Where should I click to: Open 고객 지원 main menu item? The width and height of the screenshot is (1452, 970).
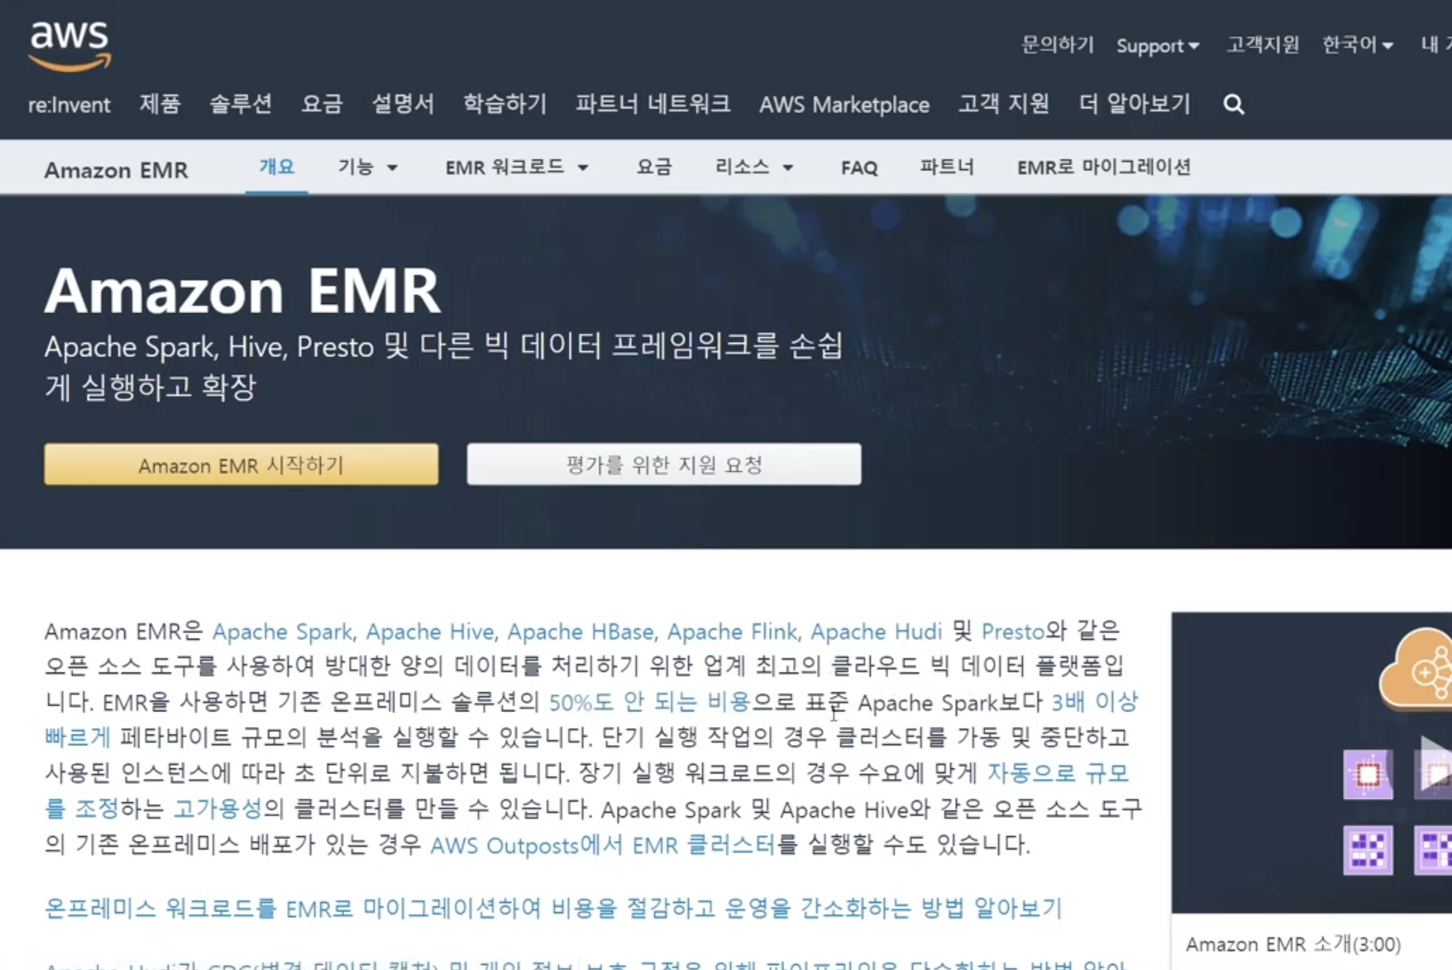[1004, 104]
